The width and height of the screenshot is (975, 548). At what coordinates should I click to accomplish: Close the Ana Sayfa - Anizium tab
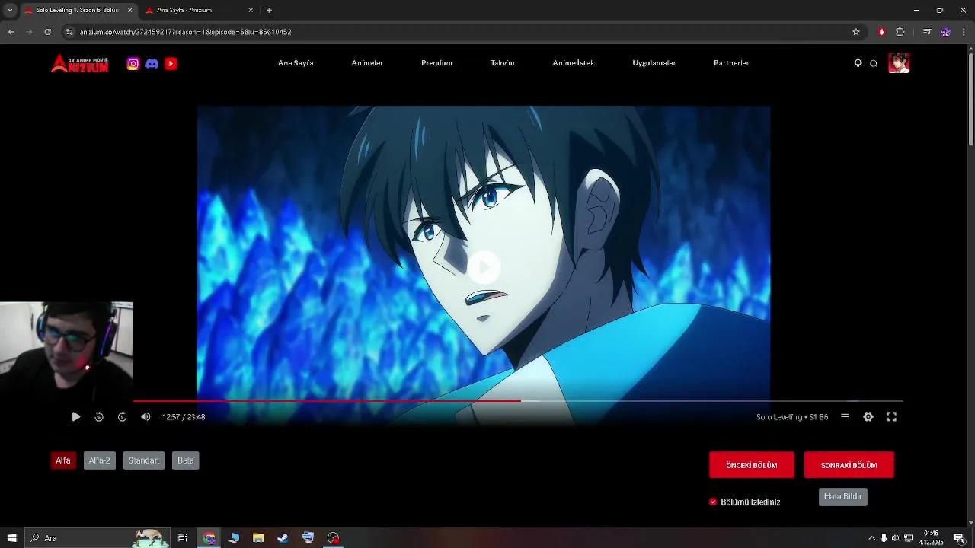point(251,10)
